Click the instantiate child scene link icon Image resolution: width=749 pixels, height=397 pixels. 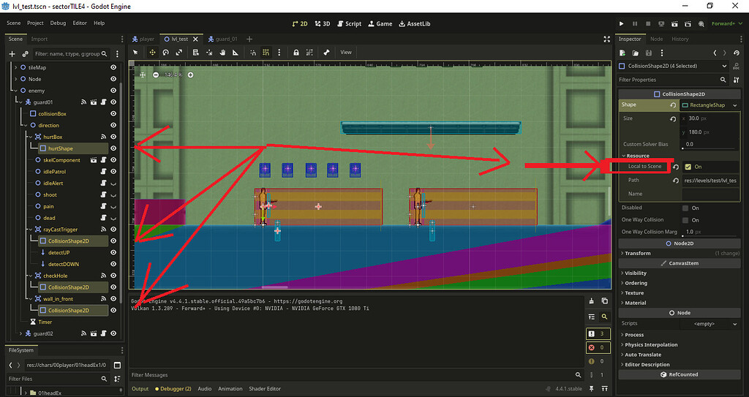26,53
